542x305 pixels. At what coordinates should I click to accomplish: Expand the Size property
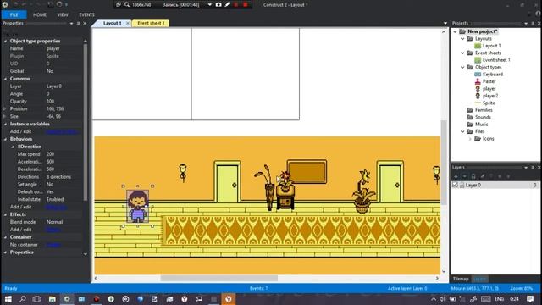pyautogui.click(x=4, y=117)
